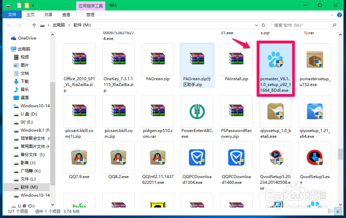The height and width of the screenshot is (218, 346).
Task: Click the 软件 (M:) breadcrumb segment
Action: pos(82,25)
